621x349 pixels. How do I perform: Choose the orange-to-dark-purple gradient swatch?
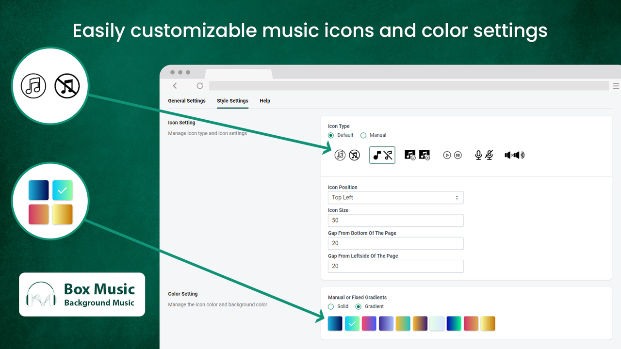pos(420,323)
